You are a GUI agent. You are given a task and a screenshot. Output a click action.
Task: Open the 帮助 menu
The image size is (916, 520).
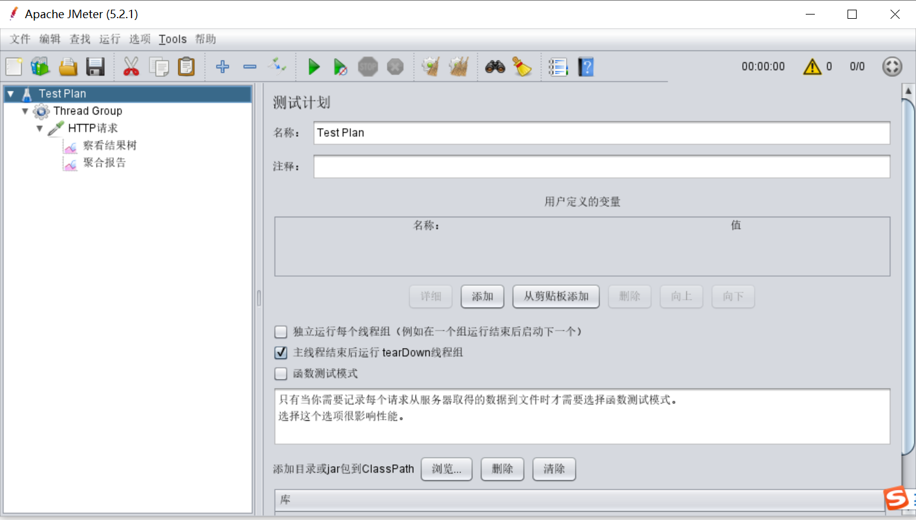pyautogui.click(x=205, y=39)
